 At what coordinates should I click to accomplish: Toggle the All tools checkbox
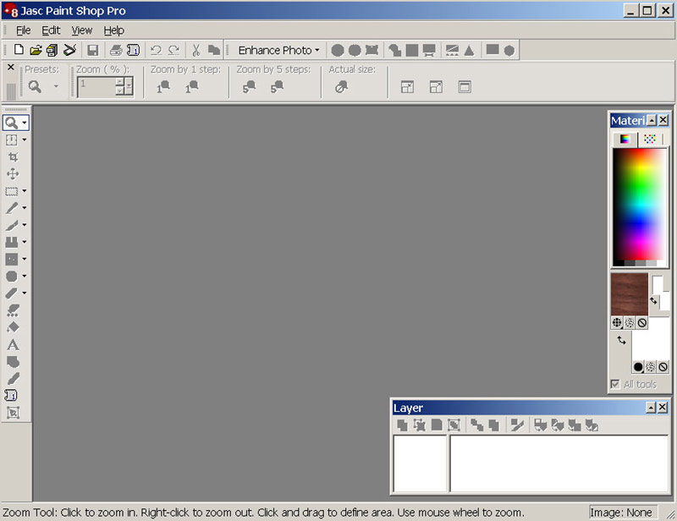coord(615,385)
